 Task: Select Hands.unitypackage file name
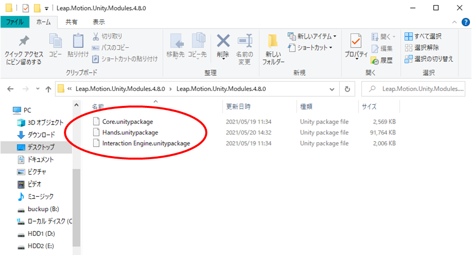130,133
